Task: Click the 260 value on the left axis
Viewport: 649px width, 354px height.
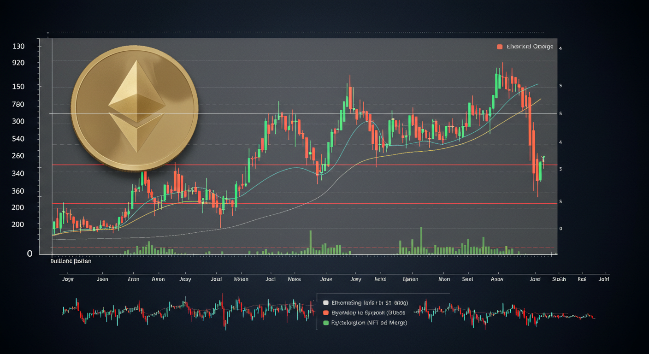Action: point(18,156)
